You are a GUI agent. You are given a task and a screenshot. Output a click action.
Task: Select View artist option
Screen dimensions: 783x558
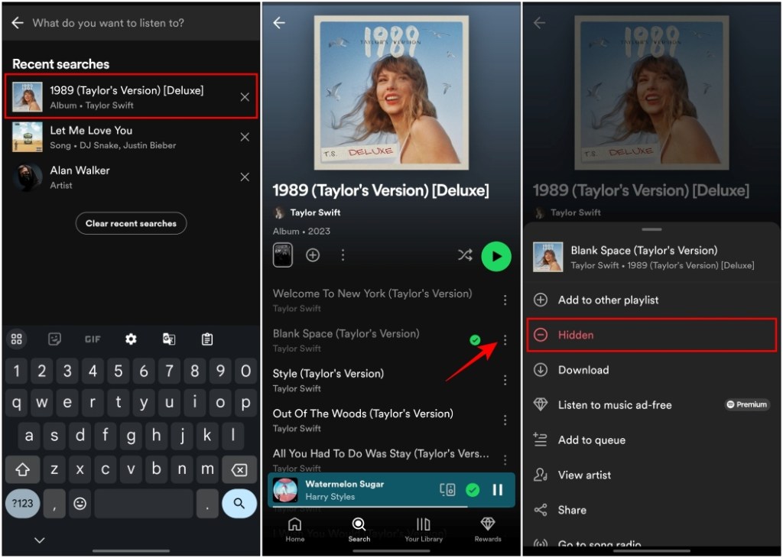click(651, 475)
